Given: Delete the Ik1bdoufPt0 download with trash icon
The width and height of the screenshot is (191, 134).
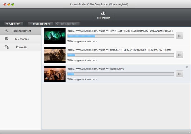Looking at the screenshot, I should 187,67.
